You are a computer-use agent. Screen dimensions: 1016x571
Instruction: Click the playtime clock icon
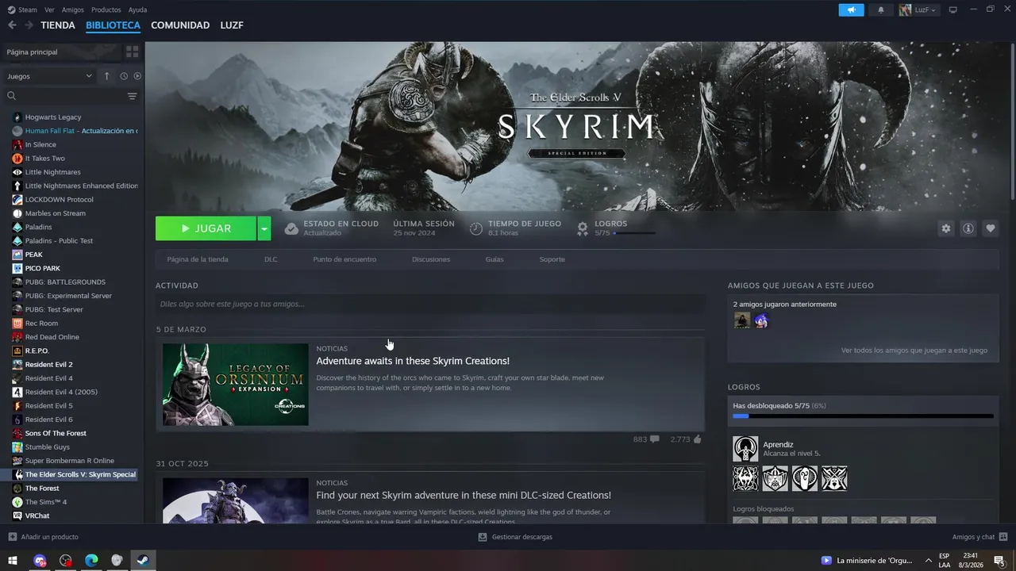[475, 228]
